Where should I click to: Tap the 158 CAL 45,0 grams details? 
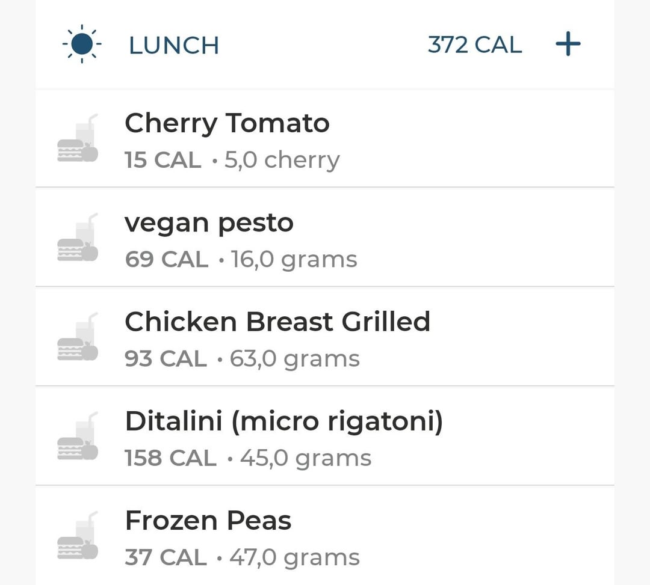point(248,458)
